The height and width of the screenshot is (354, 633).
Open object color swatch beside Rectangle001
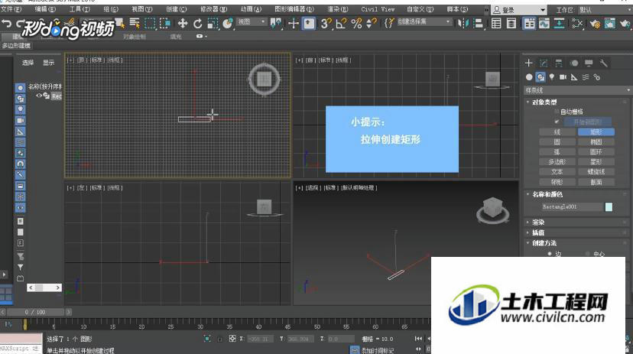pos(609,207)
